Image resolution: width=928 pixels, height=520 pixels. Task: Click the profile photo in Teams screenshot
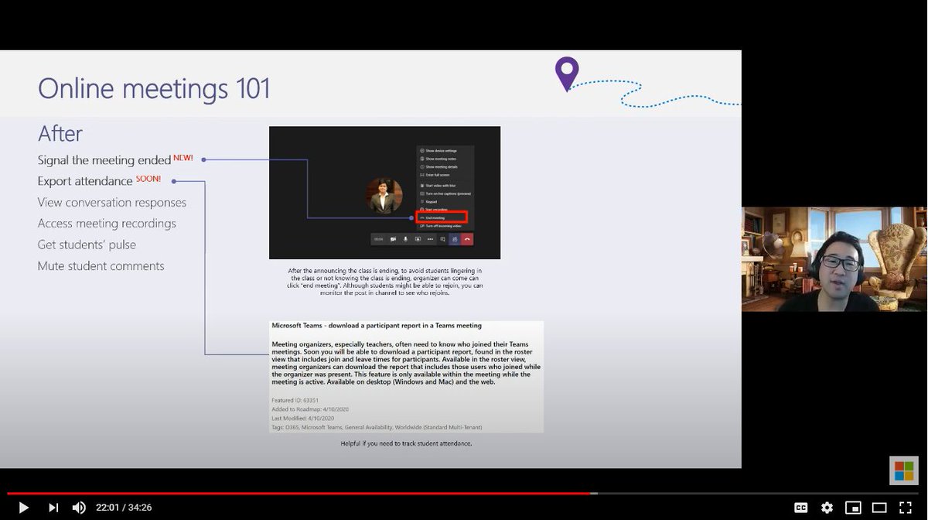(384, 195)
